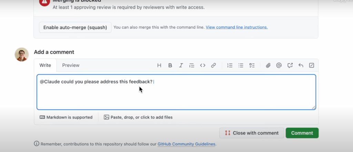The width and height of the screenshot is (353, 152).
Task: Switch to the Preview tab
Action: [71, 65]
